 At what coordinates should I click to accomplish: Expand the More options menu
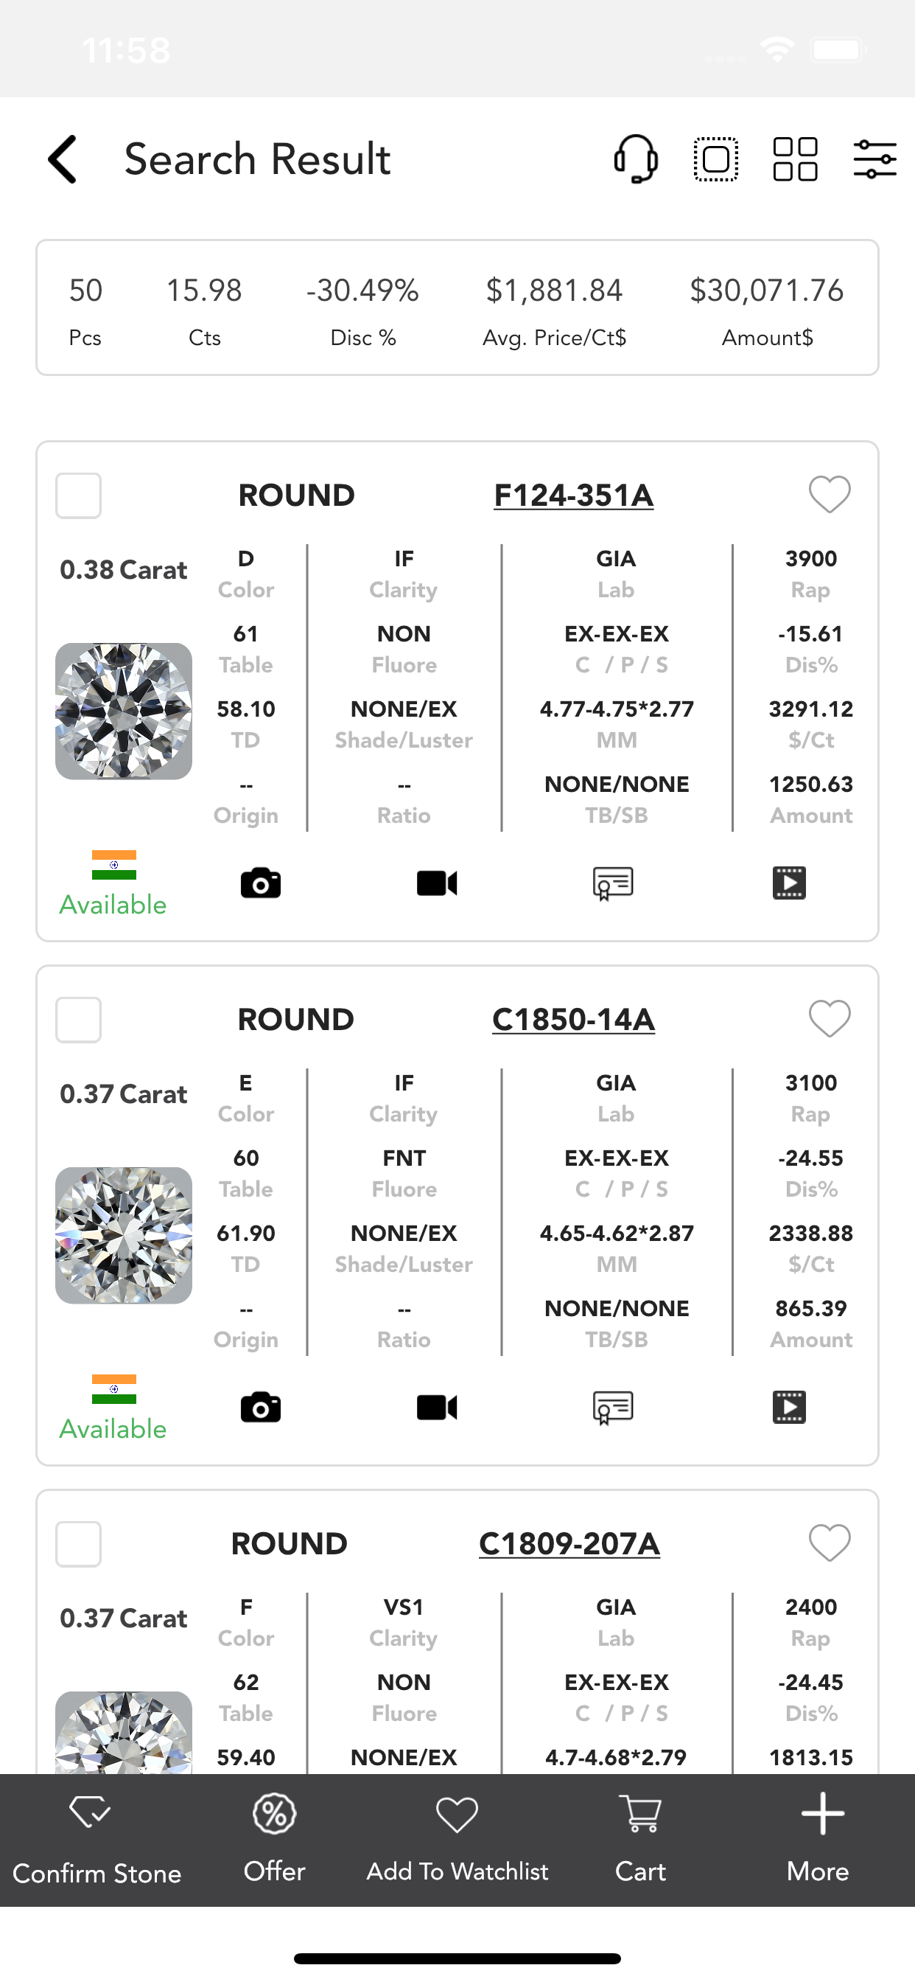(x=818, y=1838)
